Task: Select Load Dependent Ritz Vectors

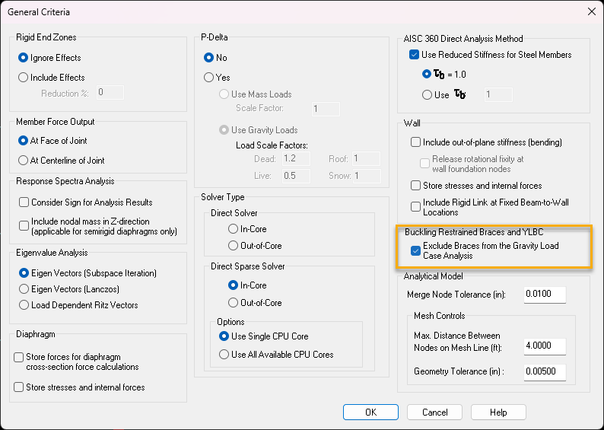Action: [24, 305]
